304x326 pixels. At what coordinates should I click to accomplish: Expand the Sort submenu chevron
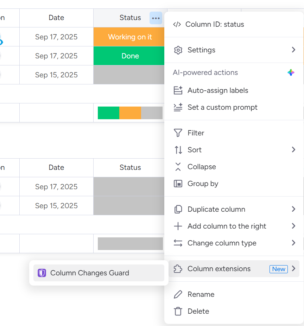pos(294,149)
